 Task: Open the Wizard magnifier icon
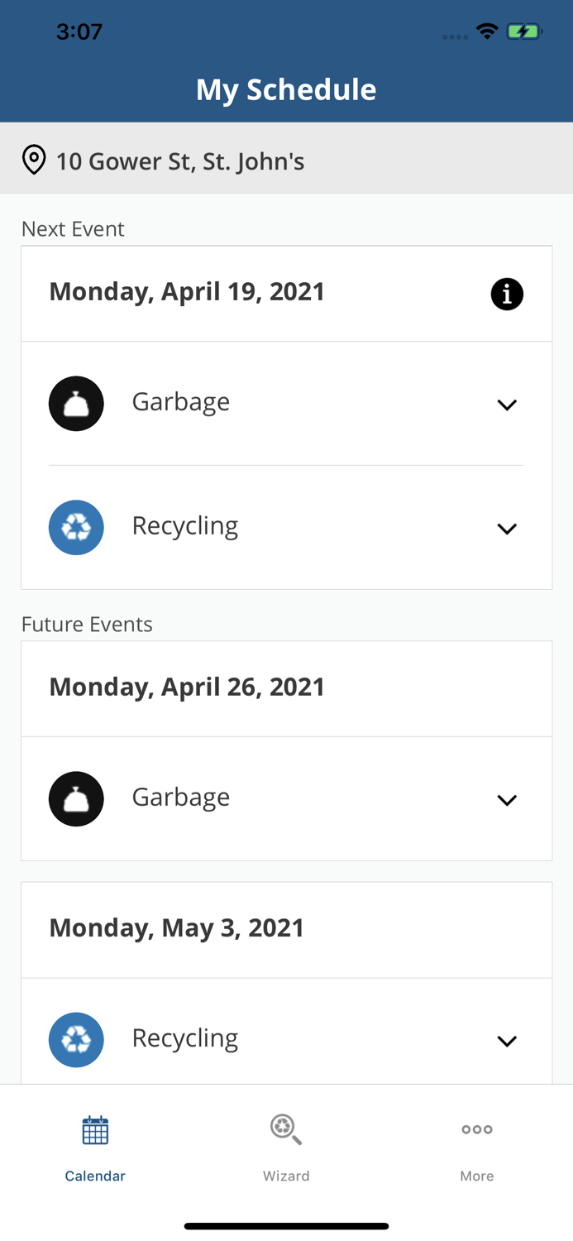point(286,1128)
